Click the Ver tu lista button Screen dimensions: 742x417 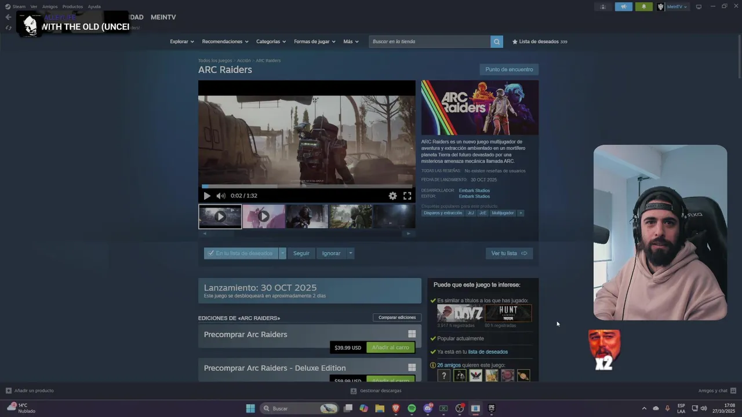[509, 253]
